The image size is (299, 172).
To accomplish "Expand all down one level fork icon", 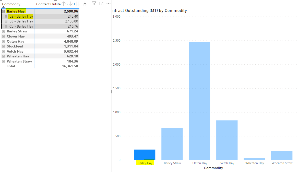I will pos(85,4).
